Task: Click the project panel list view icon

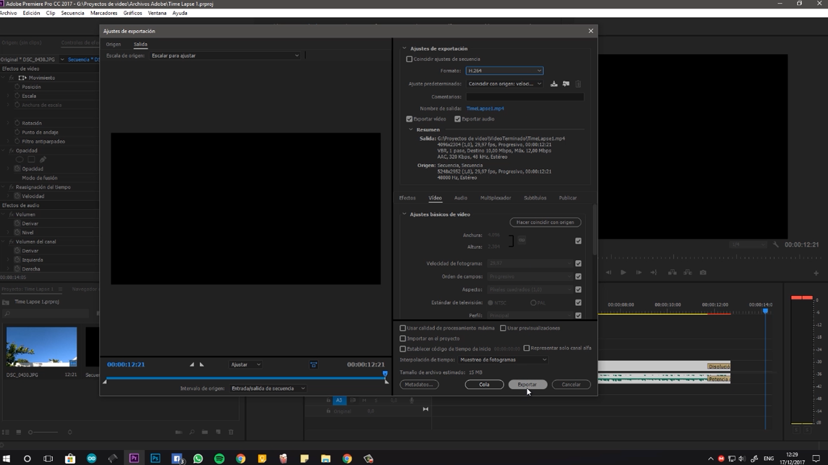Action: click(6, 432)
